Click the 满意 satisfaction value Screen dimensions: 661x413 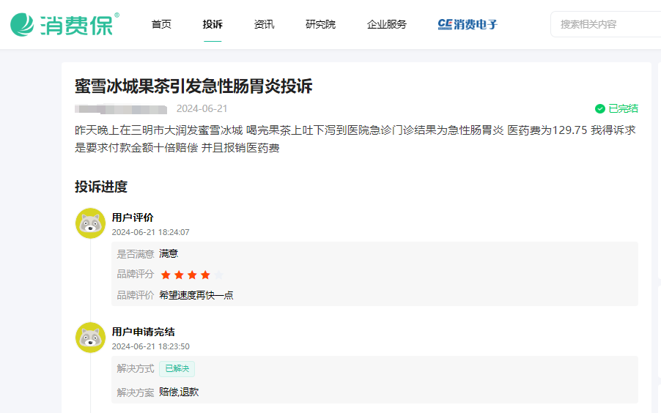[x=169, y=253]
